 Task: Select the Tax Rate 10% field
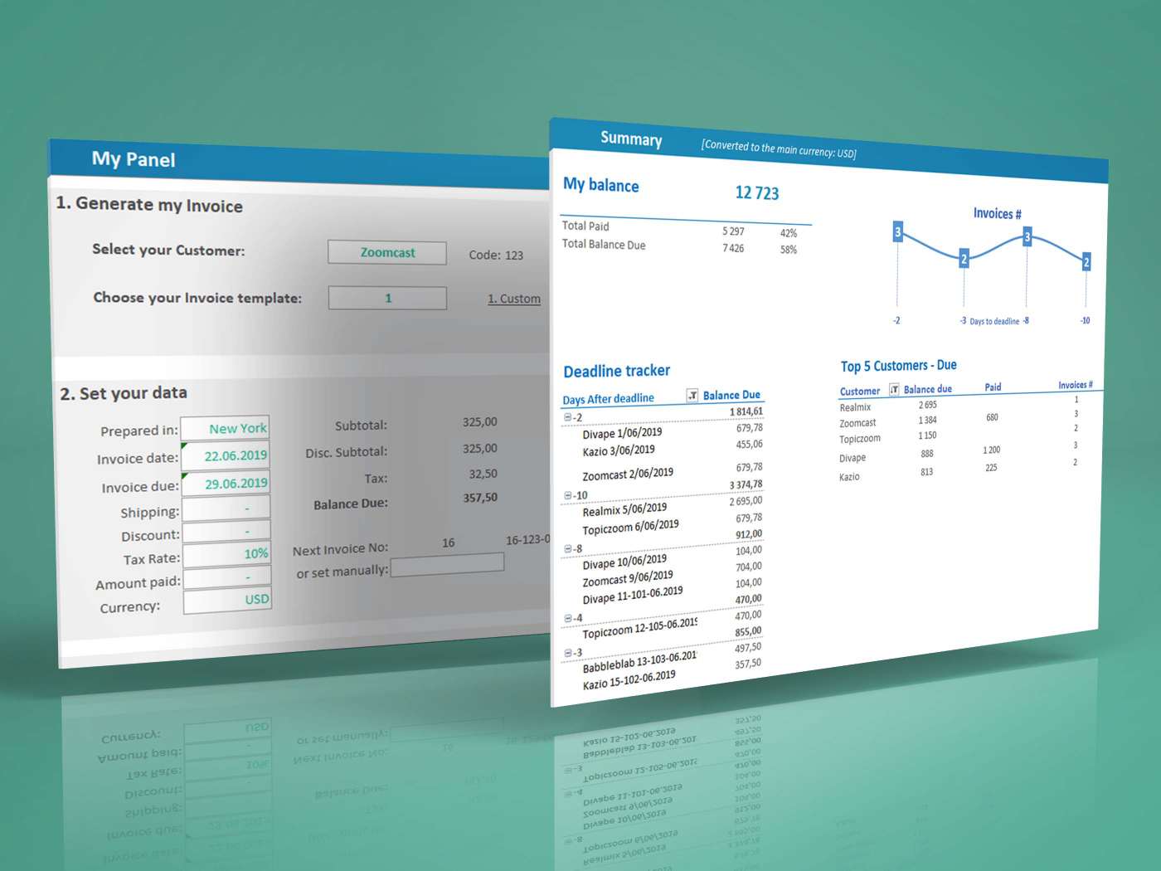point(226,553)
